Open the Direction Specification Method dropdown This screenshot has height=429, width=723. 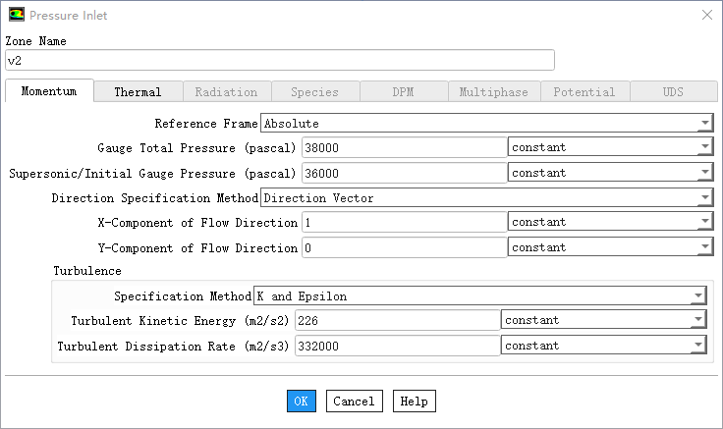[486, 198]
